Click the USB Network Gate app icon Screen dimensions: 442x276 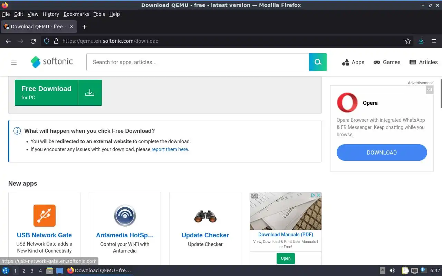pos(45,216)
